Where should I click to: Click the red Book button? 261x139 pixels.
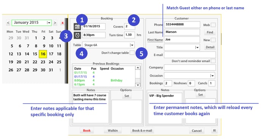point(87,131)
